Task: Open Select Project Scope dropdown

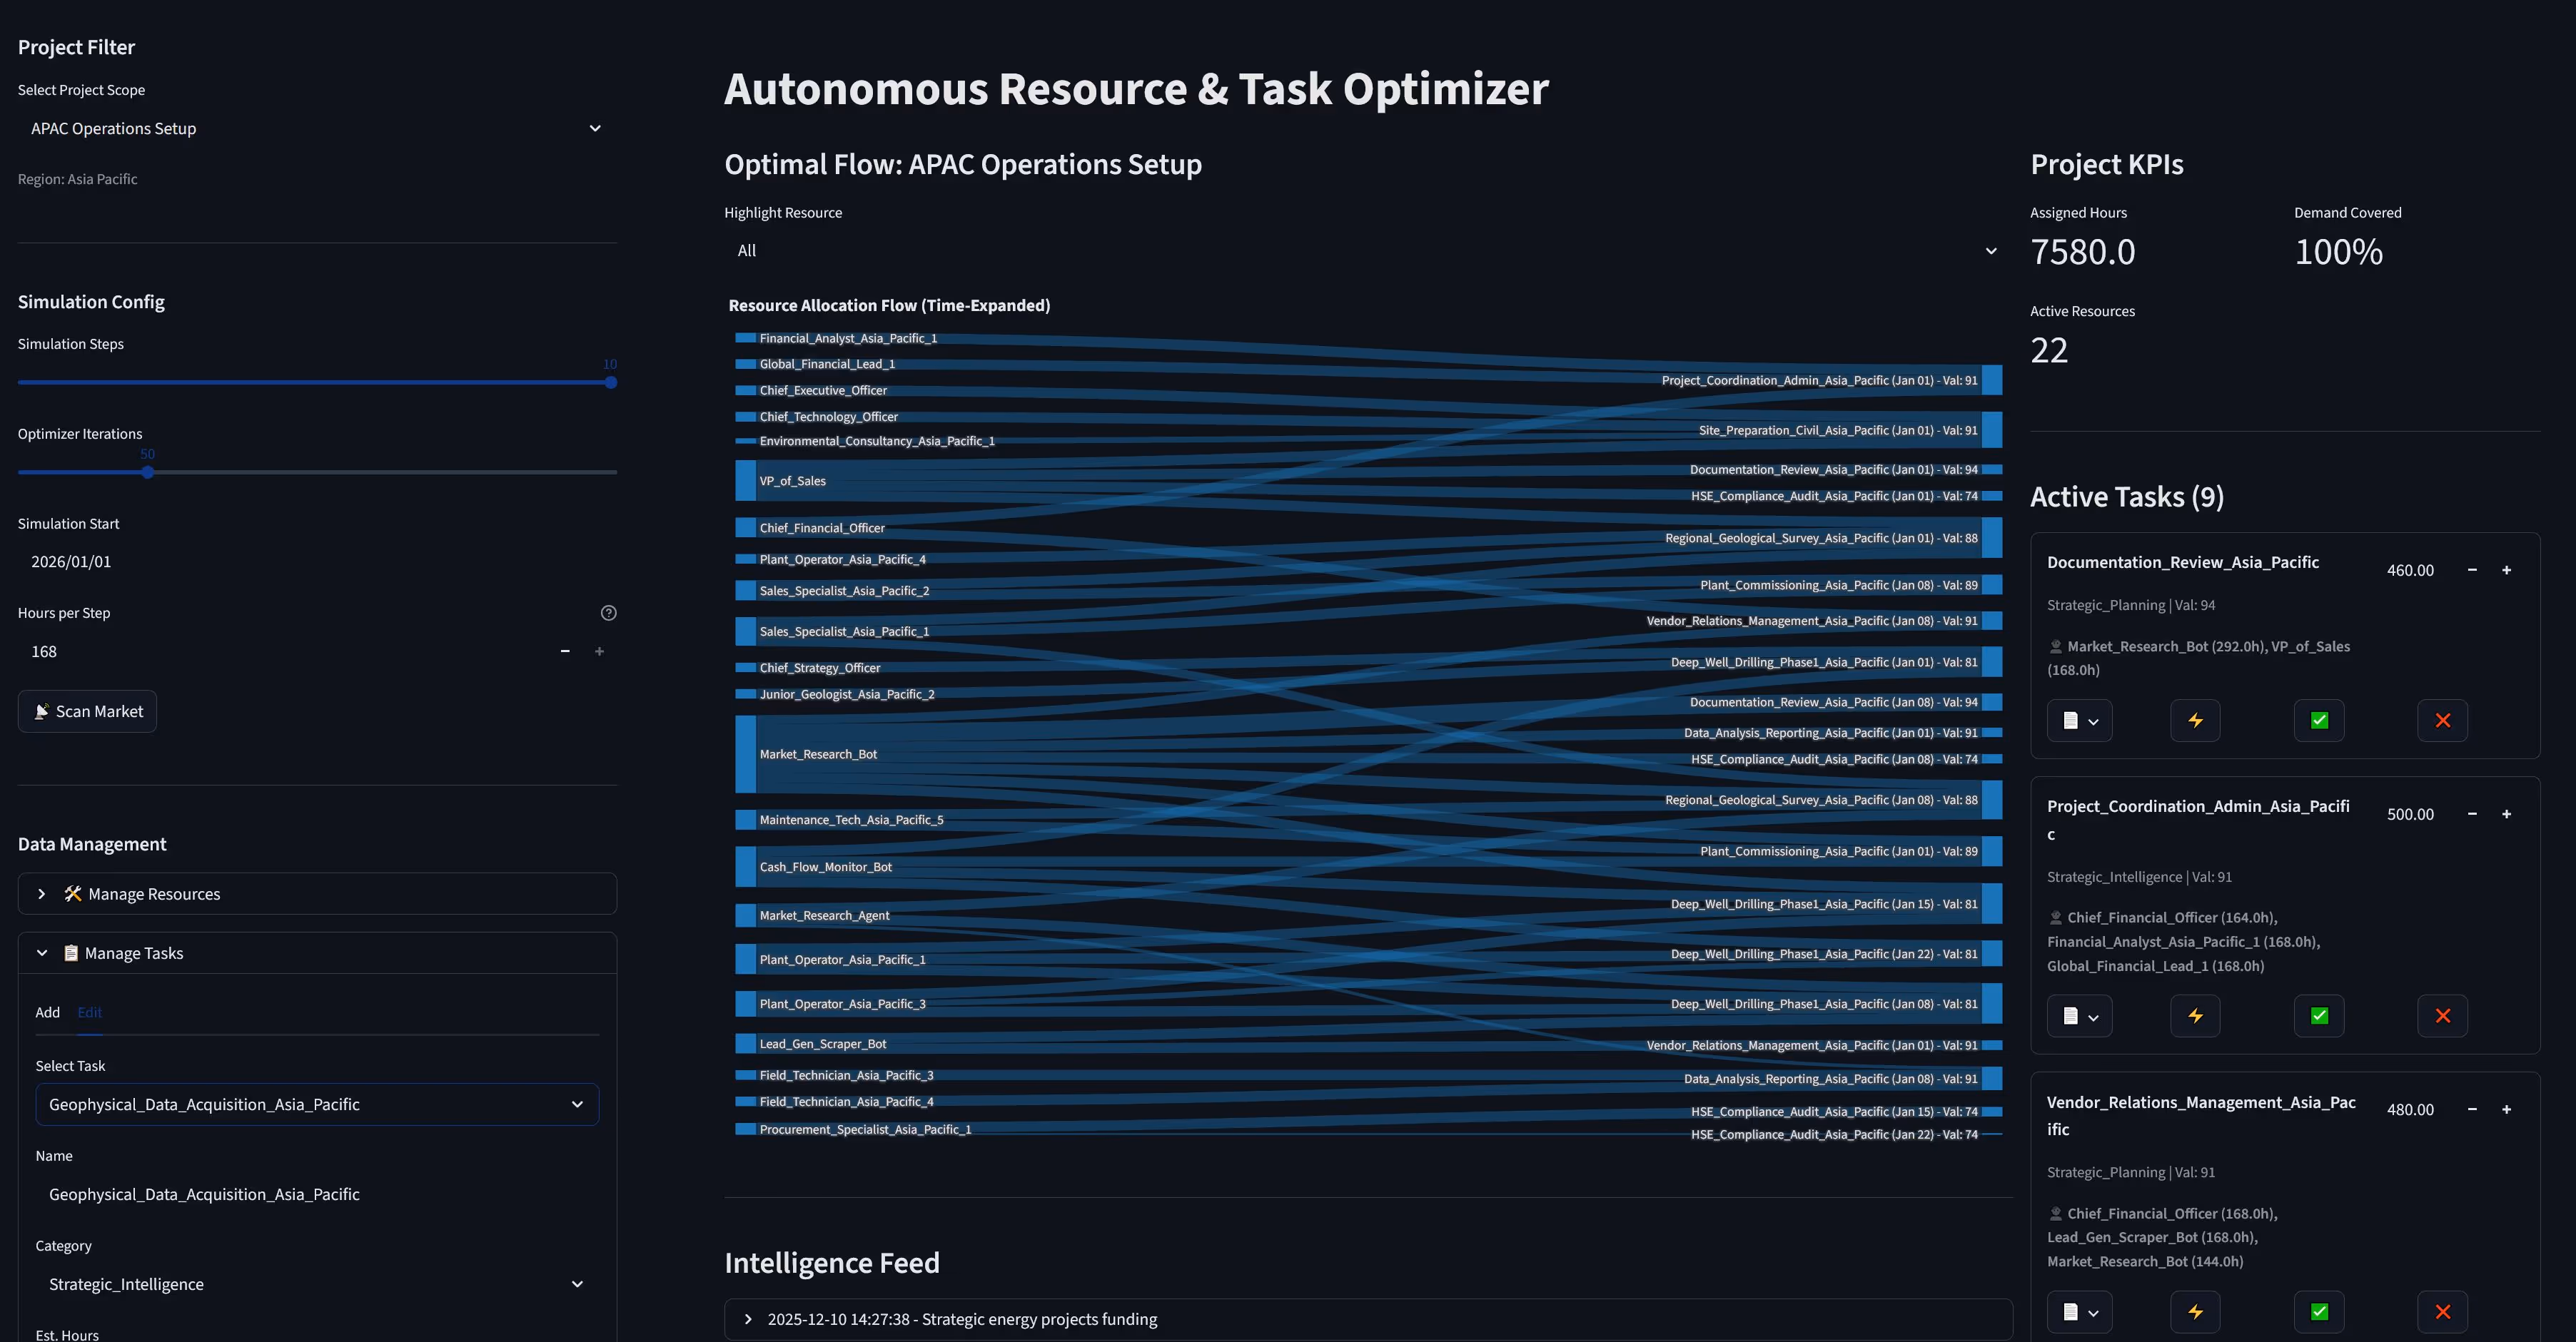Action: [316, 129]
